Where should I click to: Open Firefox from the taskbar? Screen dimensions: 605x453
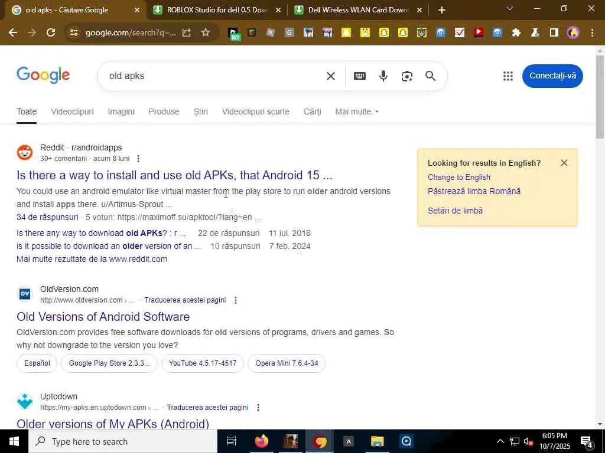coord(262,441)
